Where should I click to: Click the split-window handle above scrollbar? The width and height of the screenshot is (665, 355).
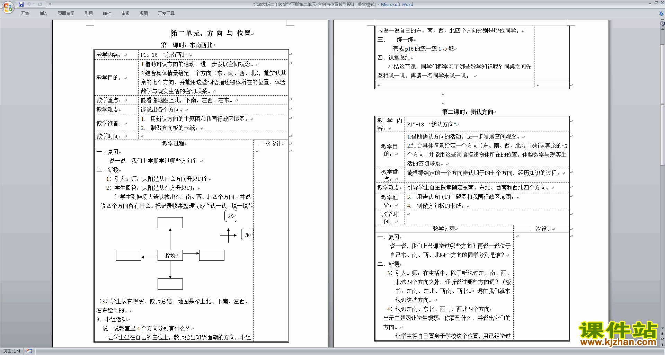pyautogui.click(x=663, y=20)
